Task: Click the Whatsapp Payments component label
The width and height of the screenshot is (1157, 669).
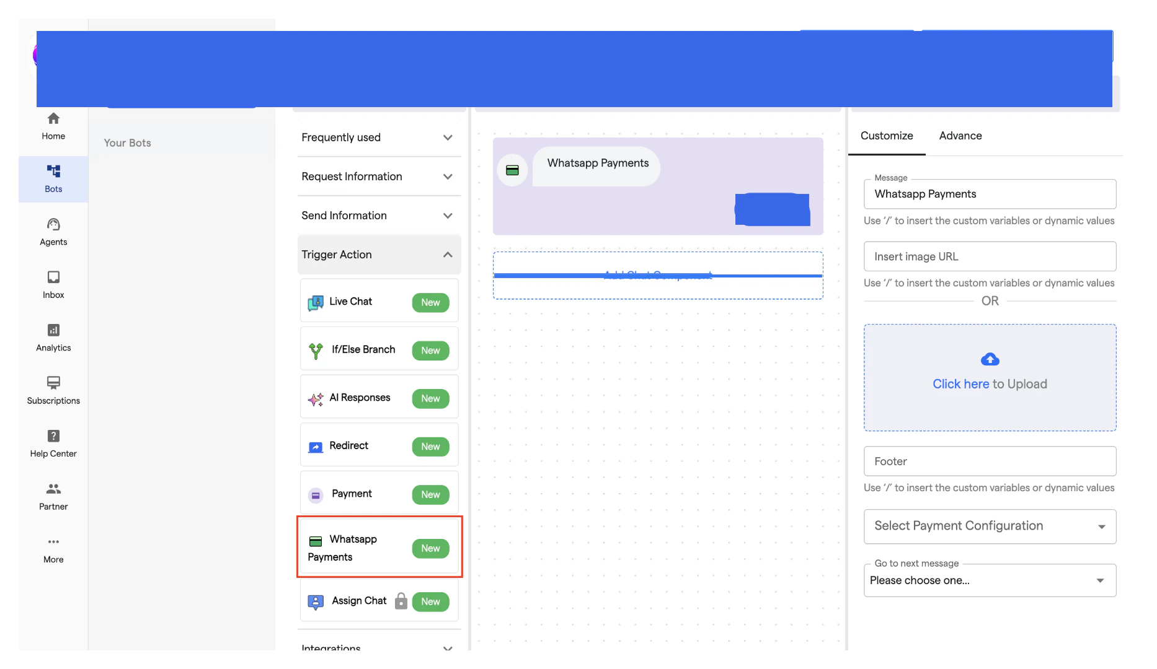Action: 342,548
